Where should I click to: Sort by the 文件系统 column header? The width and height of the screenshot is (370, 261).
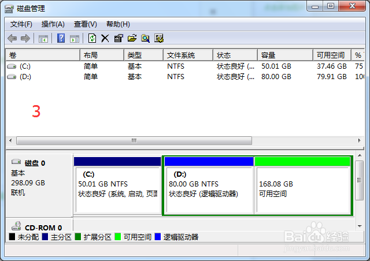188,55
